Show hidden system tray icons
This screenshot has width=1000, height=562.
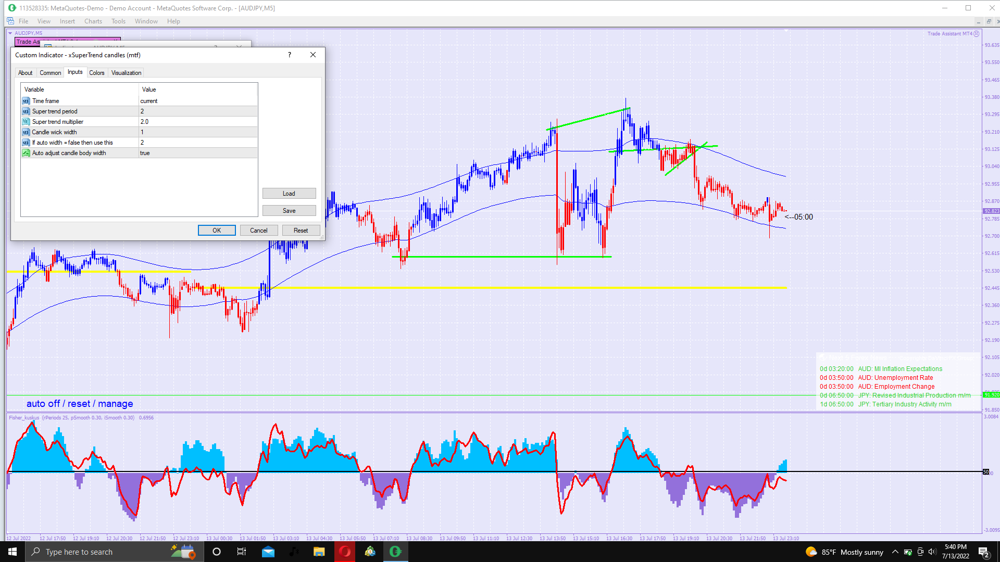(895, 552)
